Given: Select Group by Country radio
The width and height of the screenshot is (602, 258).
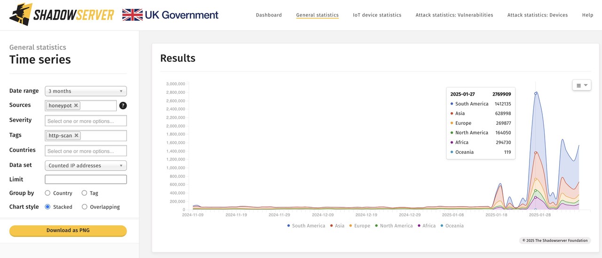Looking at the screenshot, I should [x=48, y=193].
